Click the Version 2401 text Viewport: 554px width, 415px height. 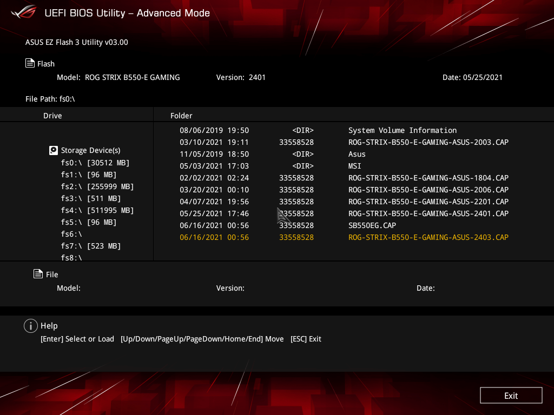pyautogui.click(x=241, y=77)
